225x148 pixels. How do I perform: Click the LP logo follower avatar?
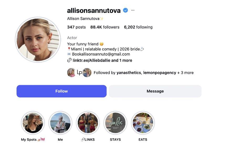point(79,73)
